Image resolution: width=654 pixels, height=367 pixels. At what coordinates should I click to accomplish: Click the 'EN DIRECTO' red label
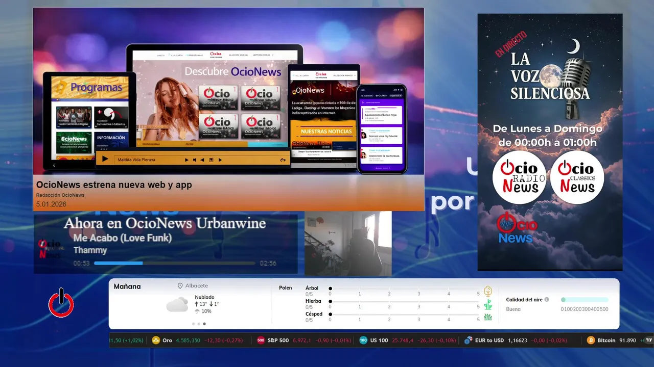(510, 44)
